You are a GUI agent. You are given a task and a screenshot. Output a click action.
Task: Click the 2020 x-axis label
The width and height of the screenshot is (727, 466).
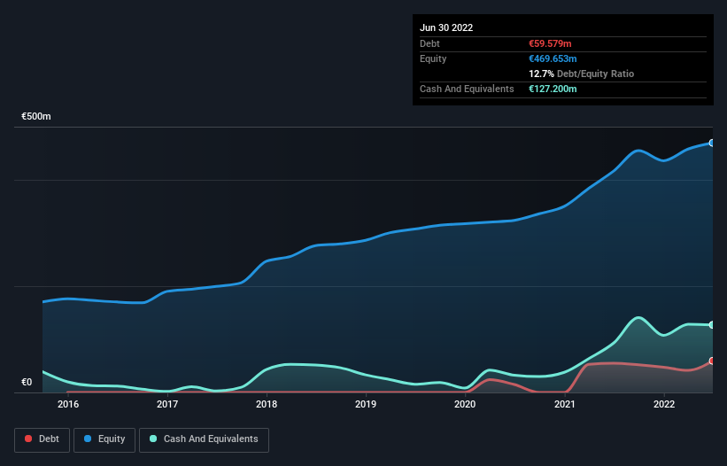coord(465,404)
